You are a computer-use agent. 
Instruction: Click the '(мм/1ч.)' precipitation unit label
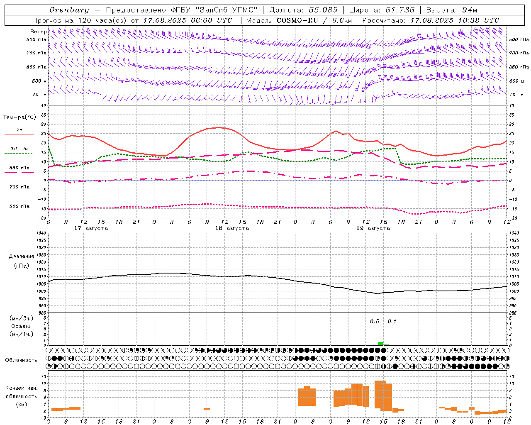click(22, 334)
